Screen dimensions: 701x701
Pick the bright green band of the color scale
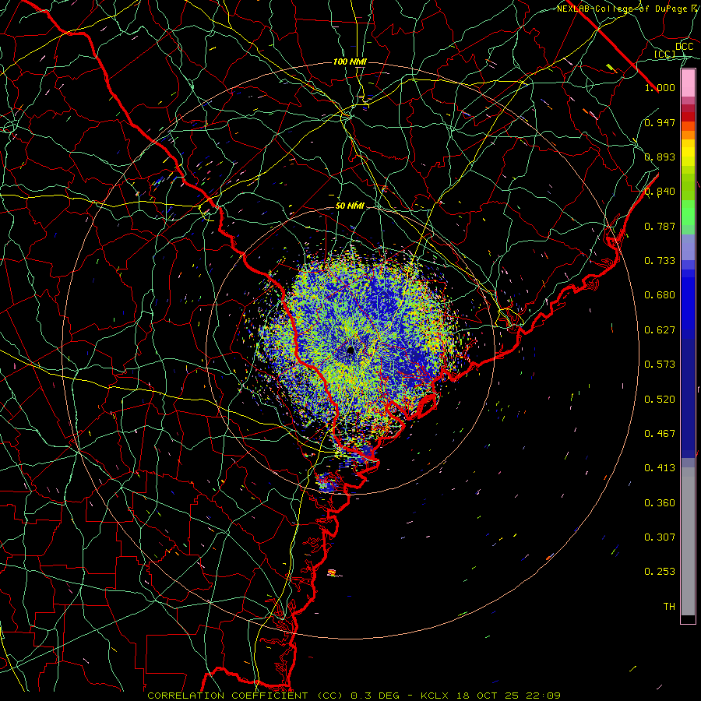(x=688, y=213)
